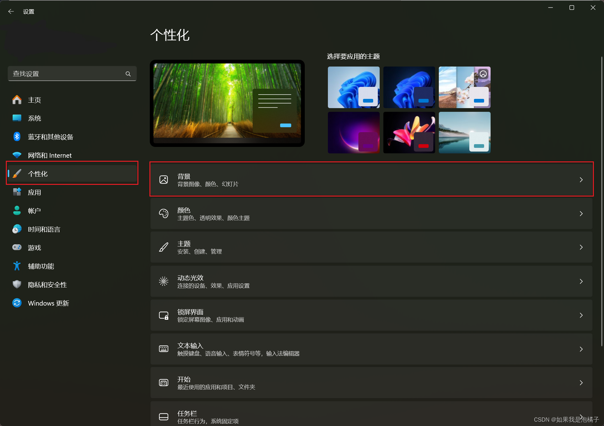Screen dimensions: 604x426
Task: Click the 锁屏界面 lock screen icon
Action: (x=164, y=315)
